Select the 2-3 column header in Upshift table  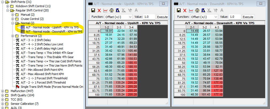pyautogui.click(x=119, y=27)
